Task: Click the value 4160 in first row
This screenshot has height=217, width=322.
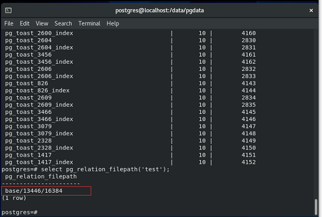Action: pyautogui.click(x=248, y=33)
